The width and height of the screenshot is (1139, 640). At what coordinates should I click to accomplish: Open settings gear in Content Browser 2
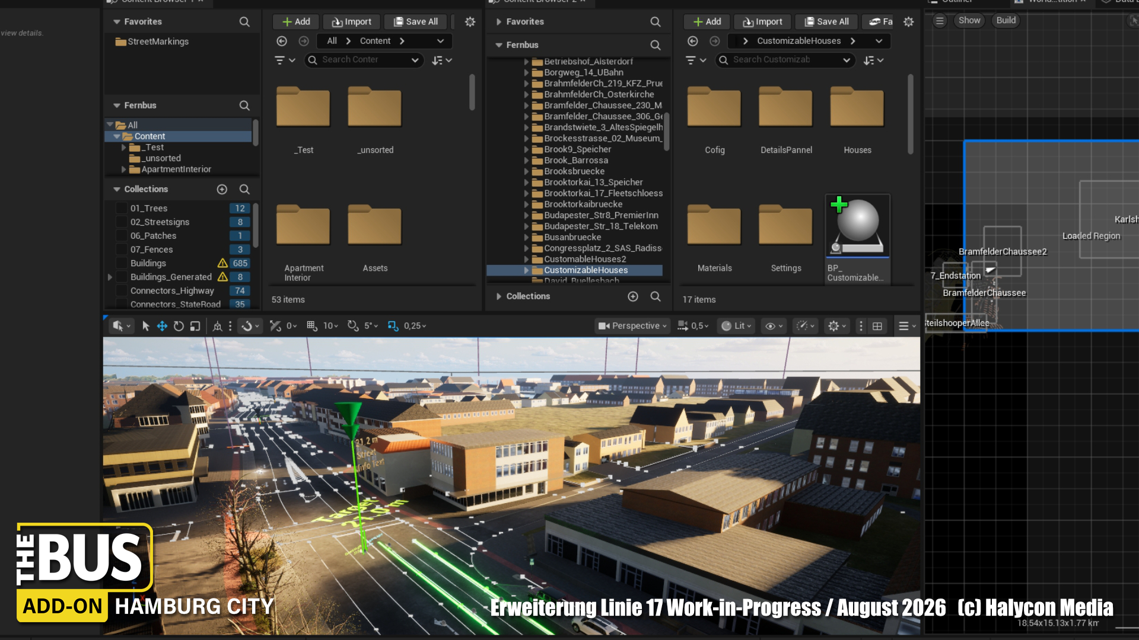click(x=908, y=22)
